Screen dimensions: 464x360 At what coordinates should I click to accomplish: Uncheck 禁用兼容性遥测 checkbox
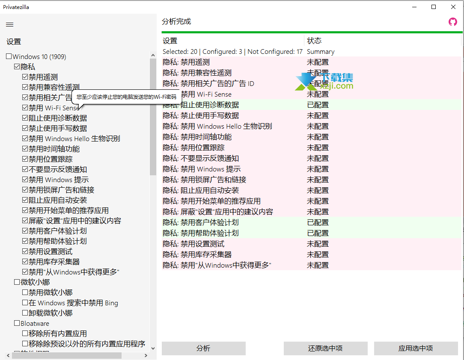[x=25, y=87]
